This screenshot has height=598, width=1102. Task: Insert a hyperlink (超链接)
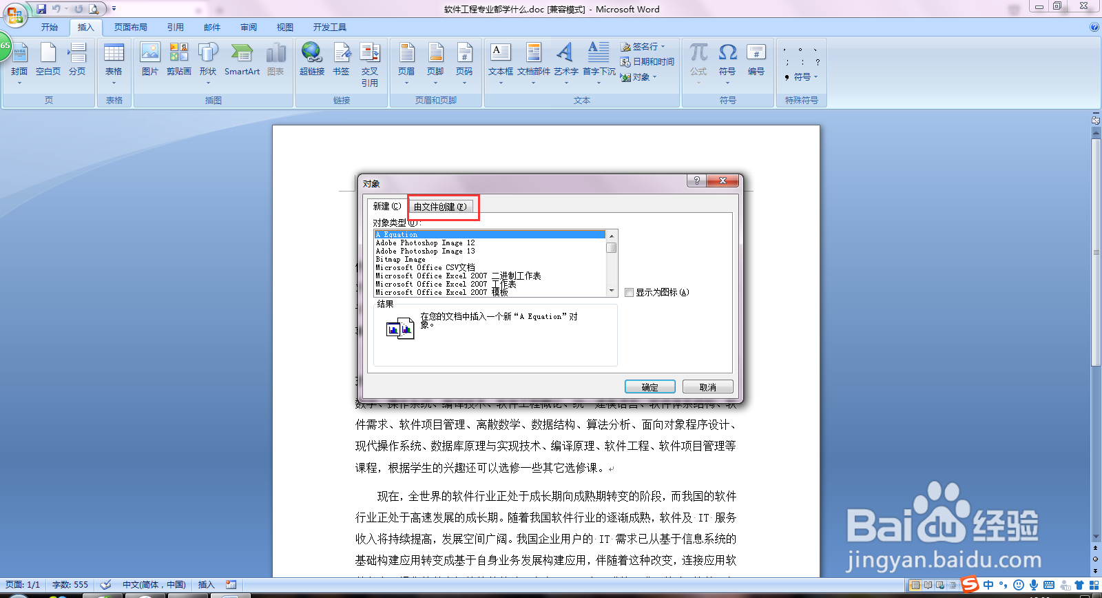(x=312, y=59)
